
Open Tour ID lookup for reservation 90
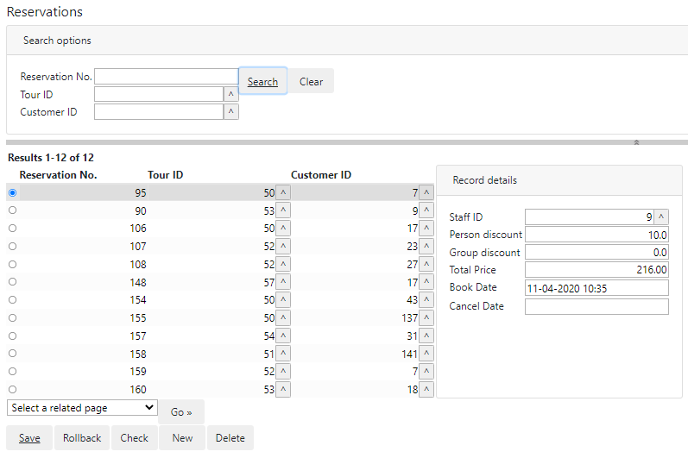point(283,210)
